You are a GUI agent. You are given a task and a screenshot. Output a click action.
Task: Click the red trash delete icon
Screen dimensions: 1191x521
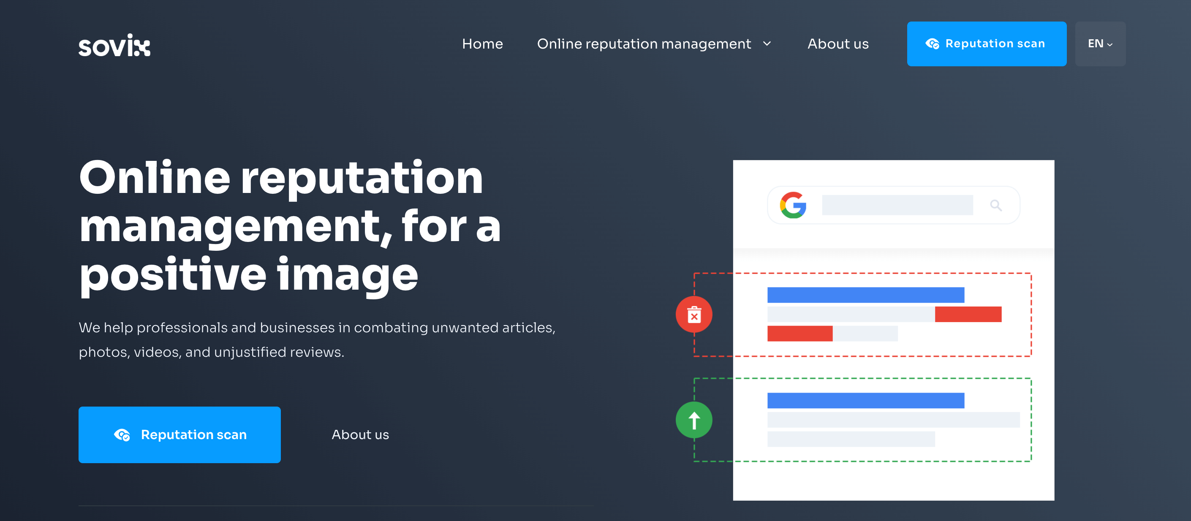coord(693,315)
